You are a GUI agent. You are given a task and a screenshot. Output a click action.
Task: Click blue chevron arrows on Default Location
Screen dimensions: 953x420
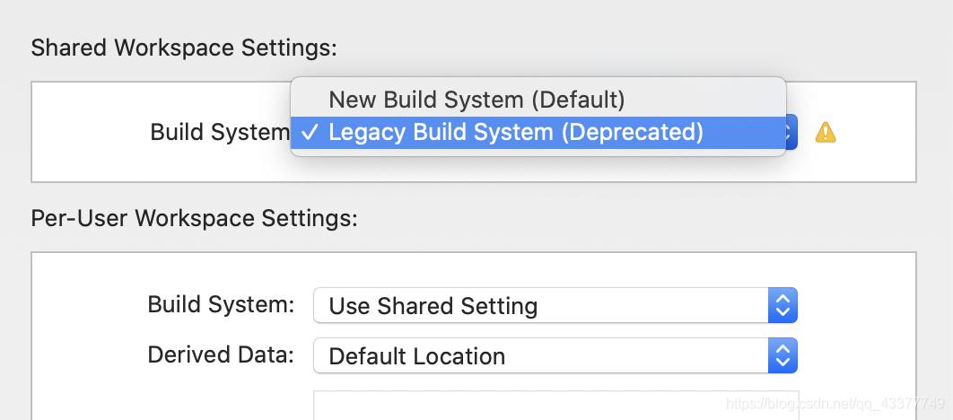click(783, 356)
